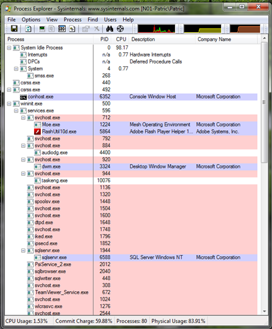Click the TeamViewer_Service.exe process icon
The image size is (272, 329).
30,292
